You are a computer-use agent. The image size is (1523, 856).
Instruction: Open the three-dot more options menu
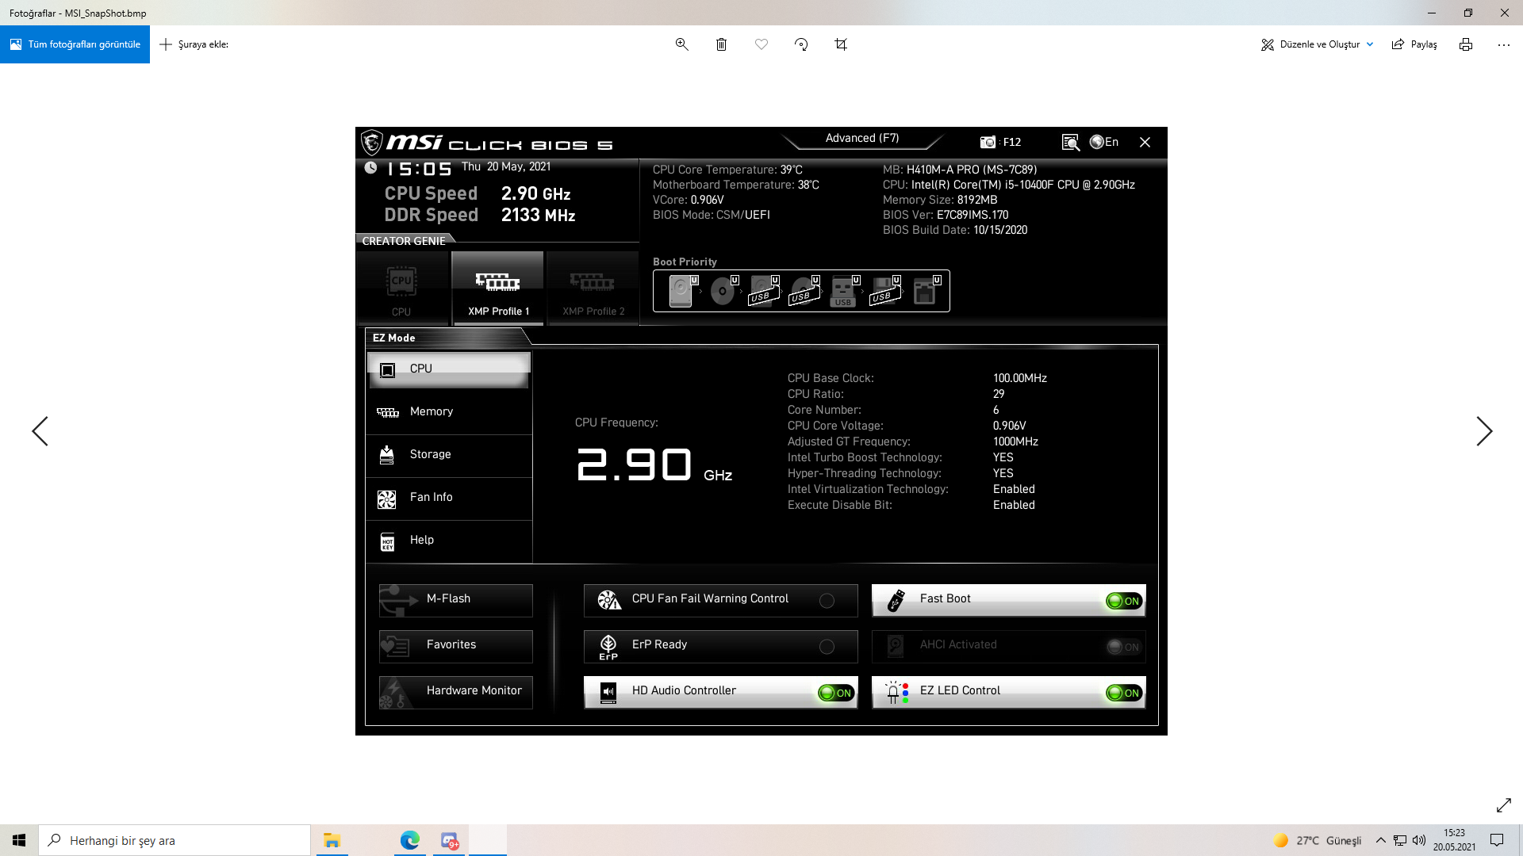tap(1504, 44)
